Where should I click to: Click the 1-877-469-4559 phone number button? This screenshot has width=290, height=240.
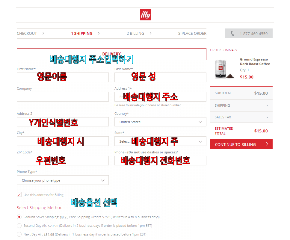pos(249,33)
